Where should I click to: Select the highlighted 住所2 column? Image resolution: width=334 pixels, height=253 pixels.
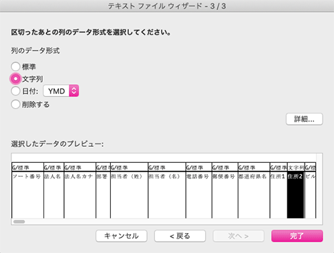click(296, 195)
